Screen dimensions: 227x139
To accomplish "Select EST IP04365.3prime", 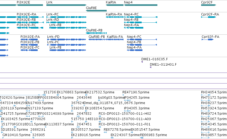I will click(x=137, y=108).
